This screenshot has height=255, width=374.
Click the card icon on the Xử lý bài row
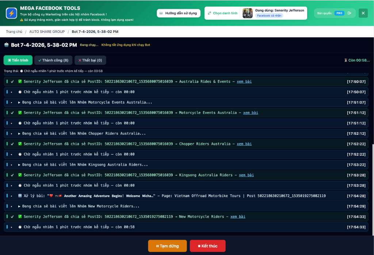point(20,196)
